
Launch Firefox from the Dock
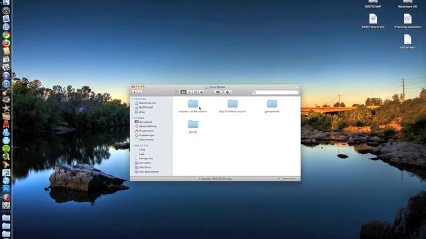6,43
